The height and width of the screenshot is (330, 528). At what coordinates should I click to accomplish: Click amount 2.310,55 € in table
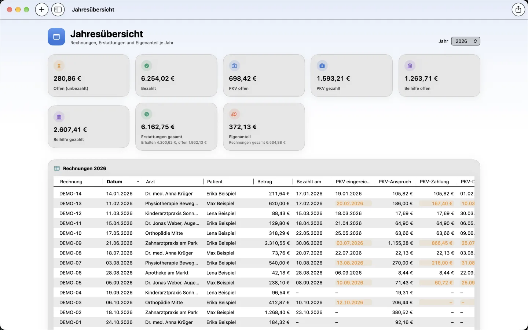277,243
